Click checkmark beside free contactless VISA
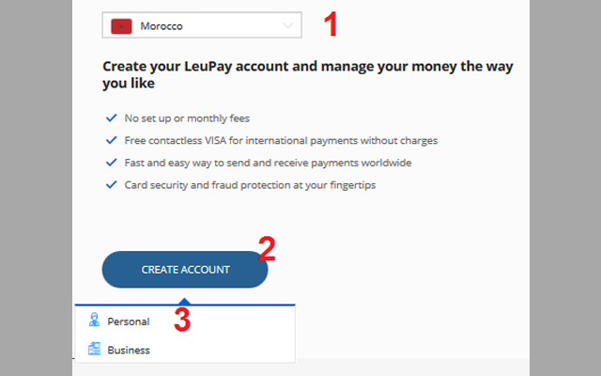Viewport: 601px width, 376px height. pyautogui.click(x=113, y=140)
